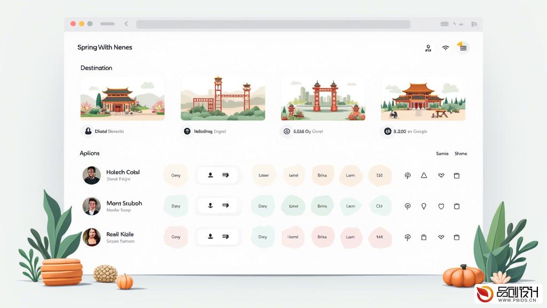This screenshot has height=308, width=547.
Task: Click the person icon in Resil Kiale row
Action: point(210,236)
